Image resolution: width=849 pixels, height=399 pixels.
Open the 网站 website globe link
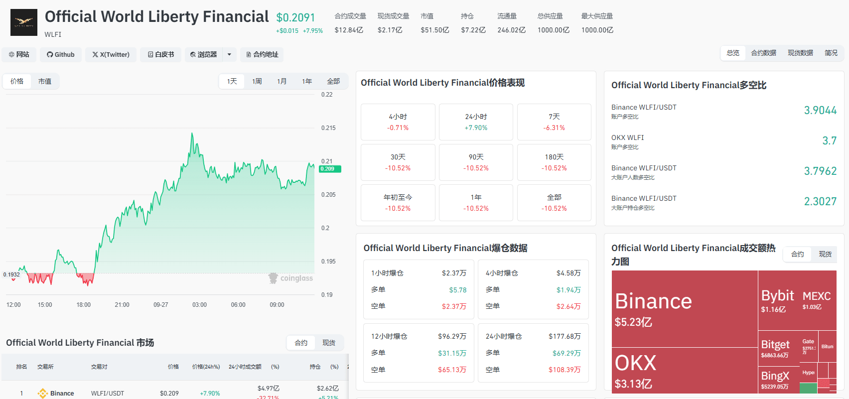19,54
